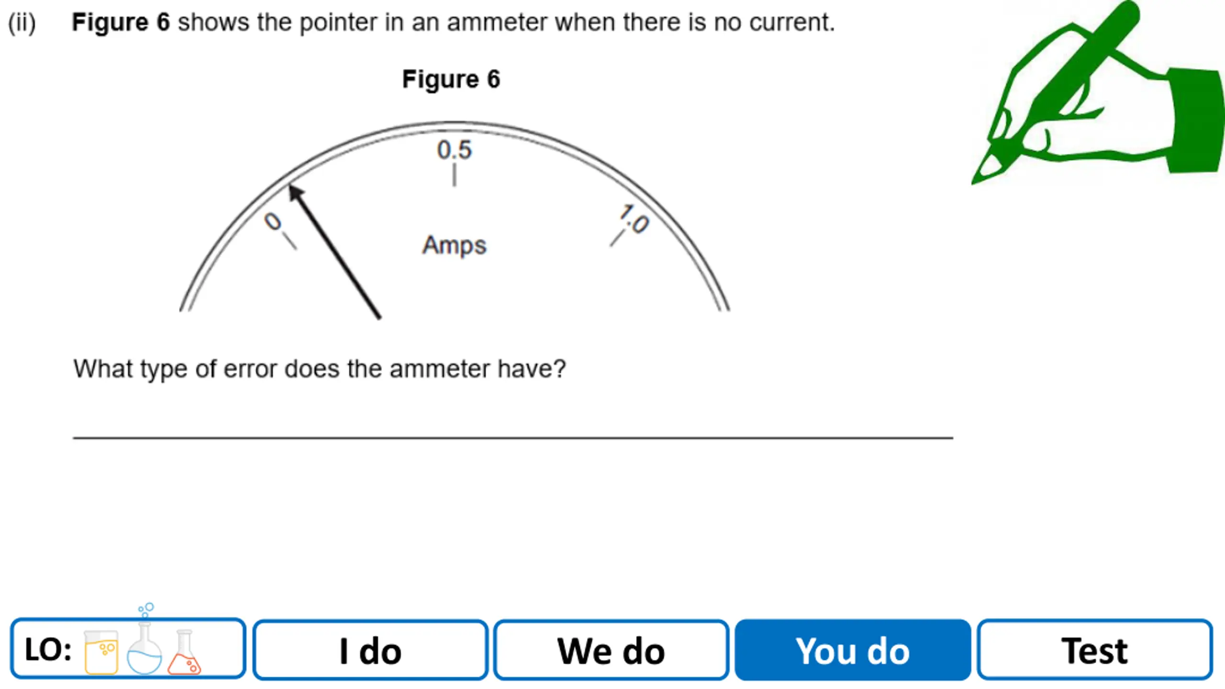Click the 1.0 mark on the ammeter scale
Viewport: 1225px width, 689px height.
tap(634, 219)
